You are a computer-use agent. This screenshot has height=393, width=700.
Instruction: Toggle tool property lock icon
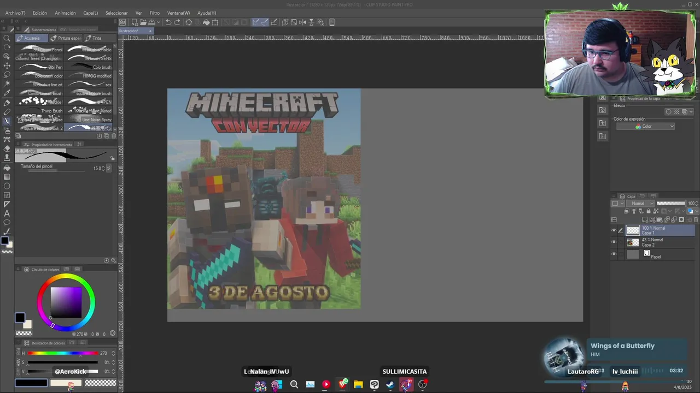point(113,158)
